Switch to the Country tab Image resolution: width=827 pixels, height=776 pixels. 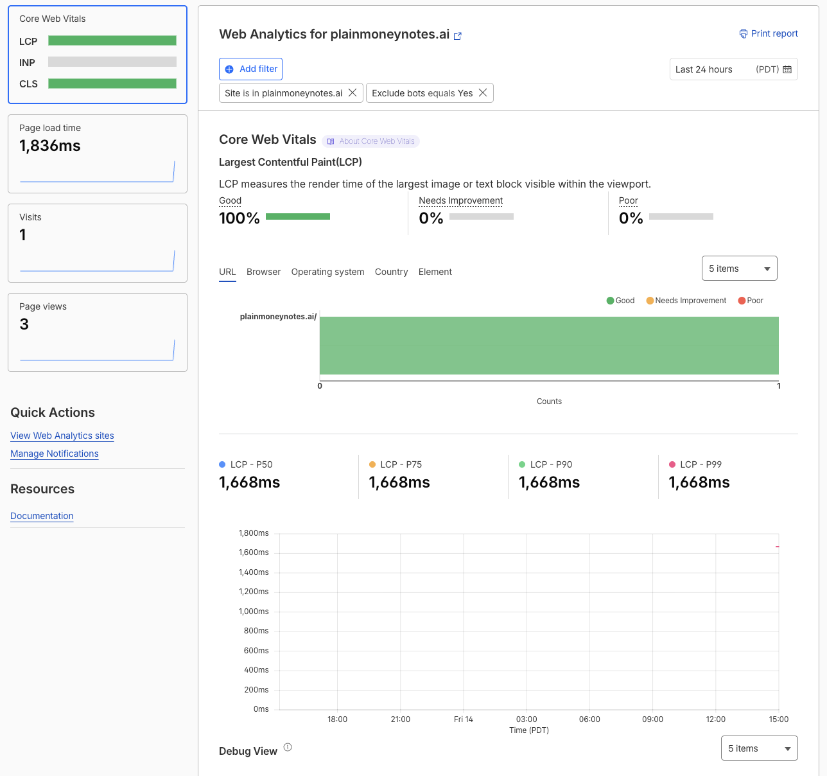point(392,272)
